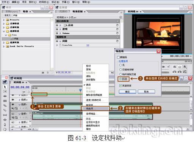Image resolution: width=194 pixels, height=142 pixels.
Task: Click the Trim button in program monitor
Action: pyautogui.click(x=185, y=72)
